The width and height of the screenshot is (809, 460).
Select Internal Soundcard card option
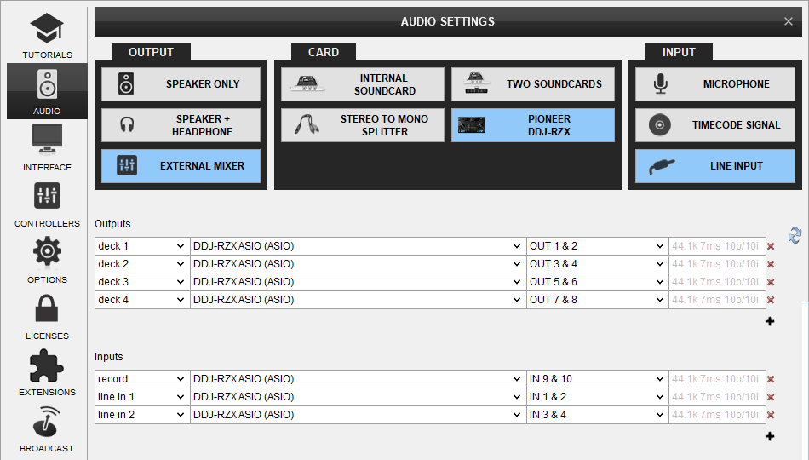coord(363,84)
